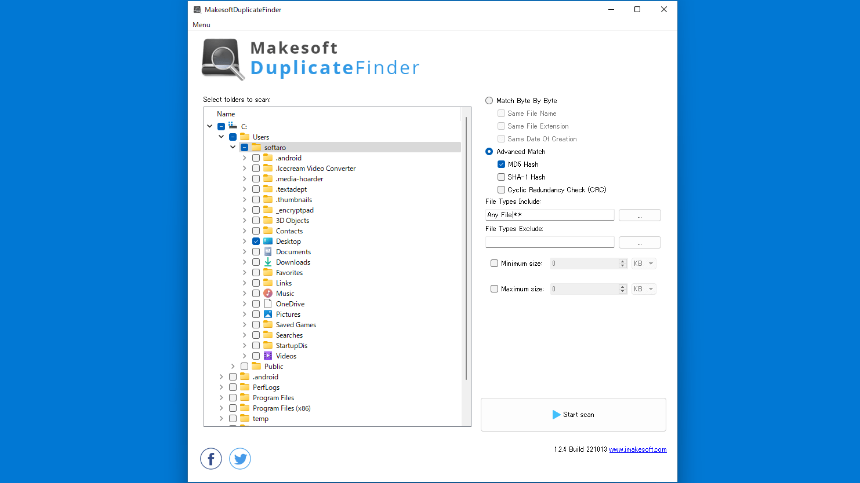Browse File Types Include button

(x=640, y=215)
